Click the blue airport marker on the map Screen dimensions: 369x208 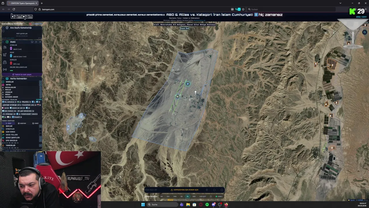click(188, 84)
